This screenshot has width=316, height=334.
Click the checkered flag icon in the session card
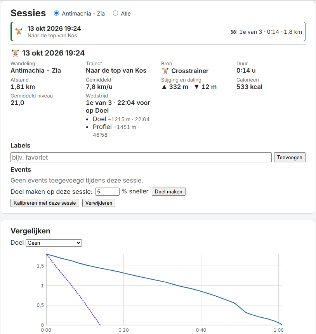tap(234, 32)
